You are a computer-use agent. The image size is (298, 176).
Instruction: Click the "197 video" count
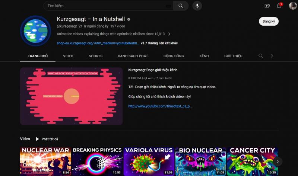coord(118,26)
